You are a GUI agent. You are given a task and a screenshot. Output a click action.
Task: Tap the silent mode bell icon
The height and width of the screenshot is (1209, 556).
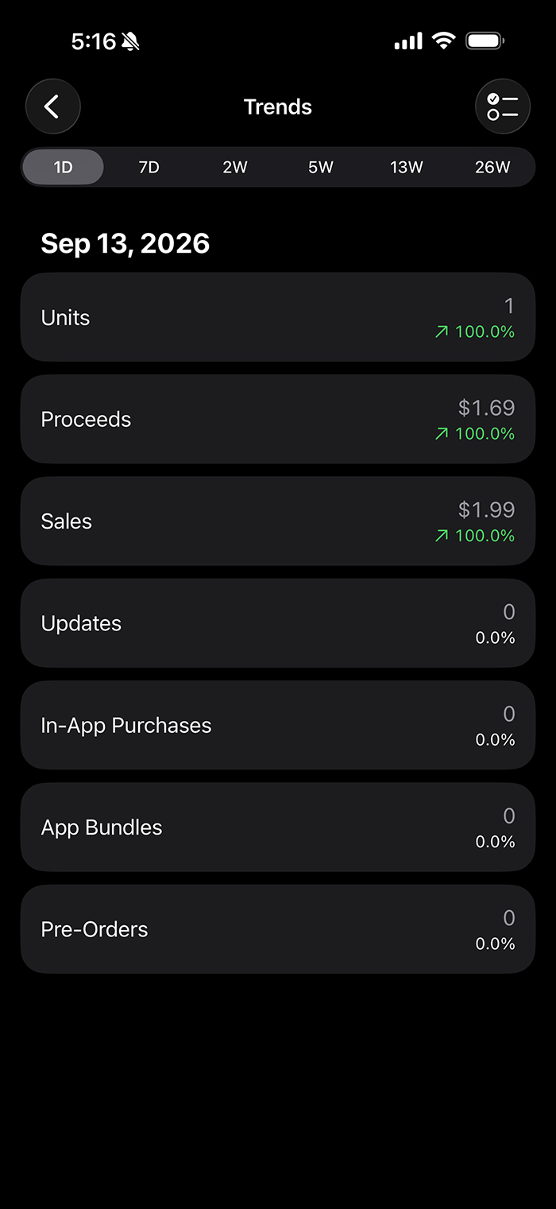131,41
